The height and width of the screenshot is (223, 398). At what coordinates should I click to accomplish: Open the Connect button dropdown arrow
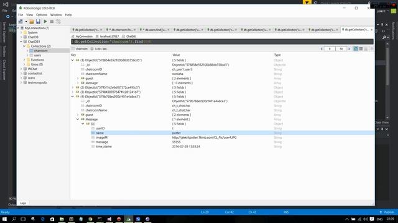[26, 22]
